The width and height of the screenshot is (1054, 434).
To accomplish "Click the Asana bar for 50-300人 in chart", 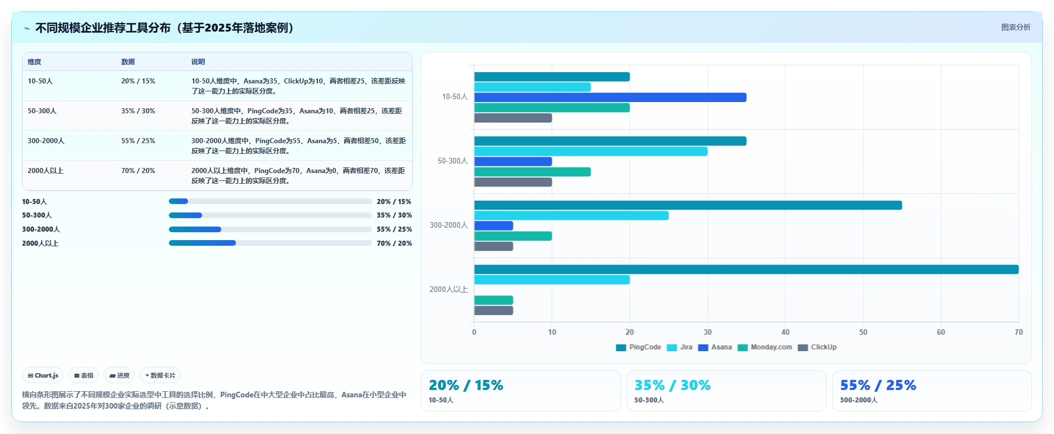I will [513, 162].
